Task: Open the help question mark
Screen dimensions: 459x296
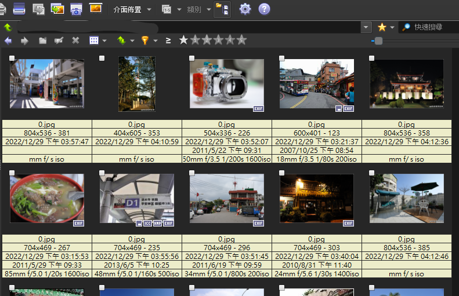Action: pyautogui.click(x=264, y=9)
